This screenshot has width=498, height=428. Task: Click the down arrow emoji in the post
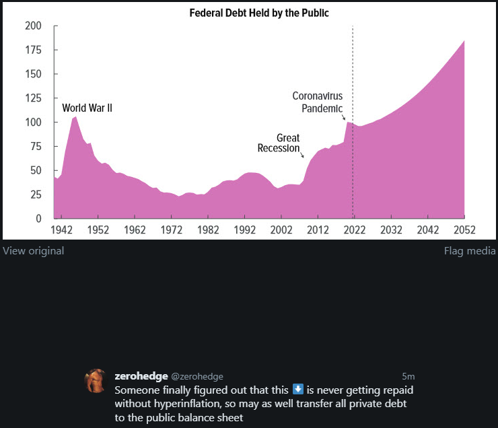pyautogui.click(x=299, y=390)
